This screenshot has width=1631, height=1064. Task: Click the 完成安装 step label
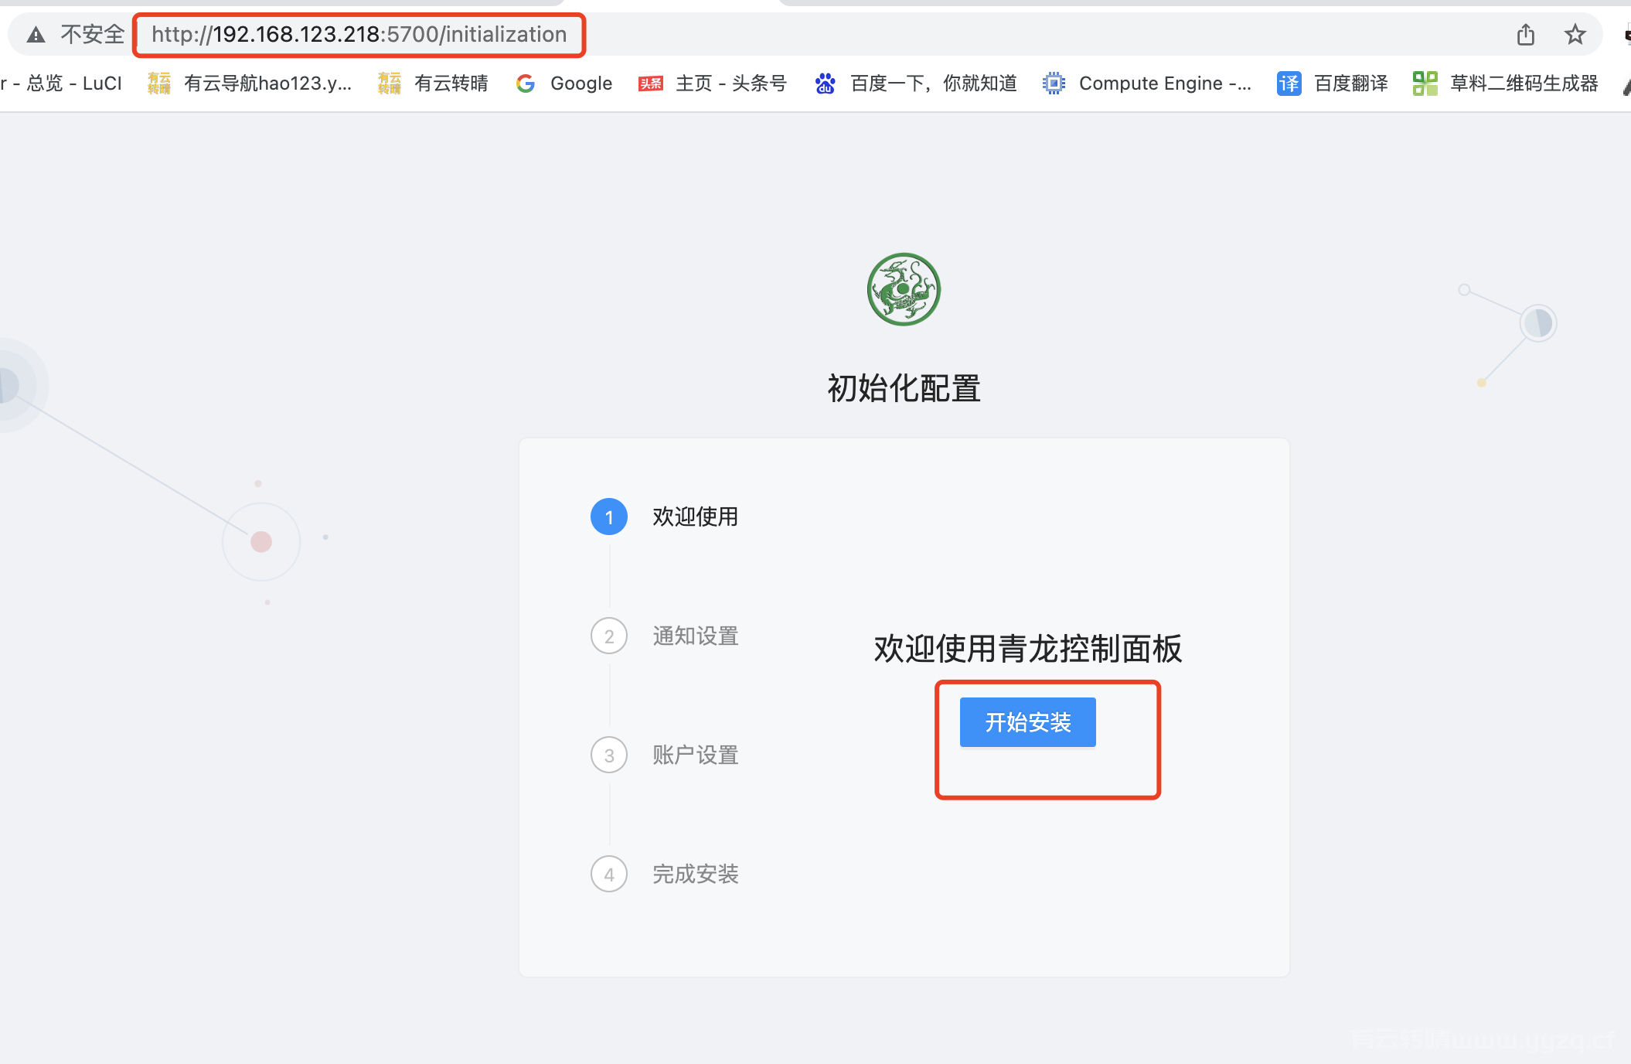point(696,874)
